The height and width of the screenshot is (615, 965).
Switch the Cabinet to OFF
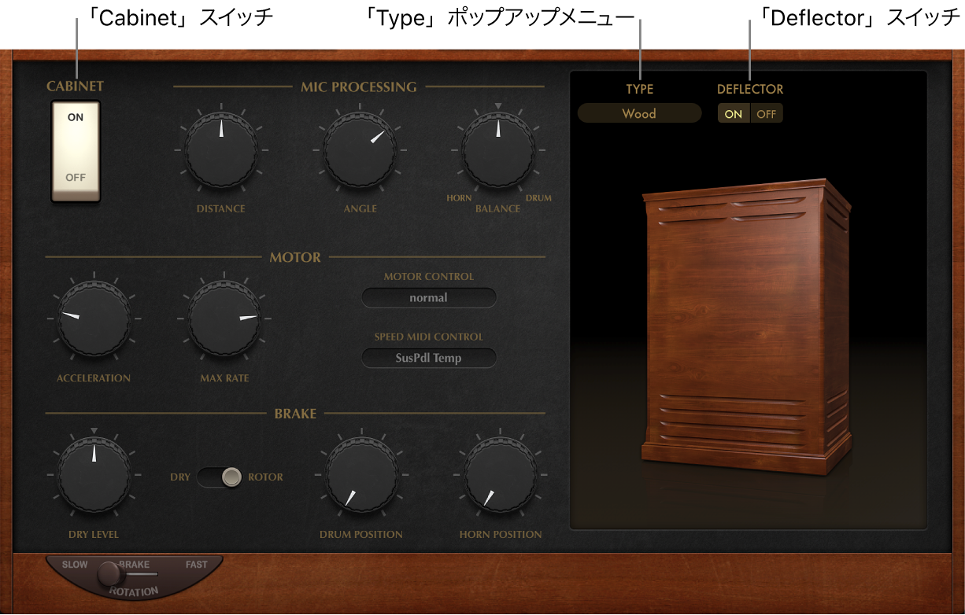tap(76, 177)
